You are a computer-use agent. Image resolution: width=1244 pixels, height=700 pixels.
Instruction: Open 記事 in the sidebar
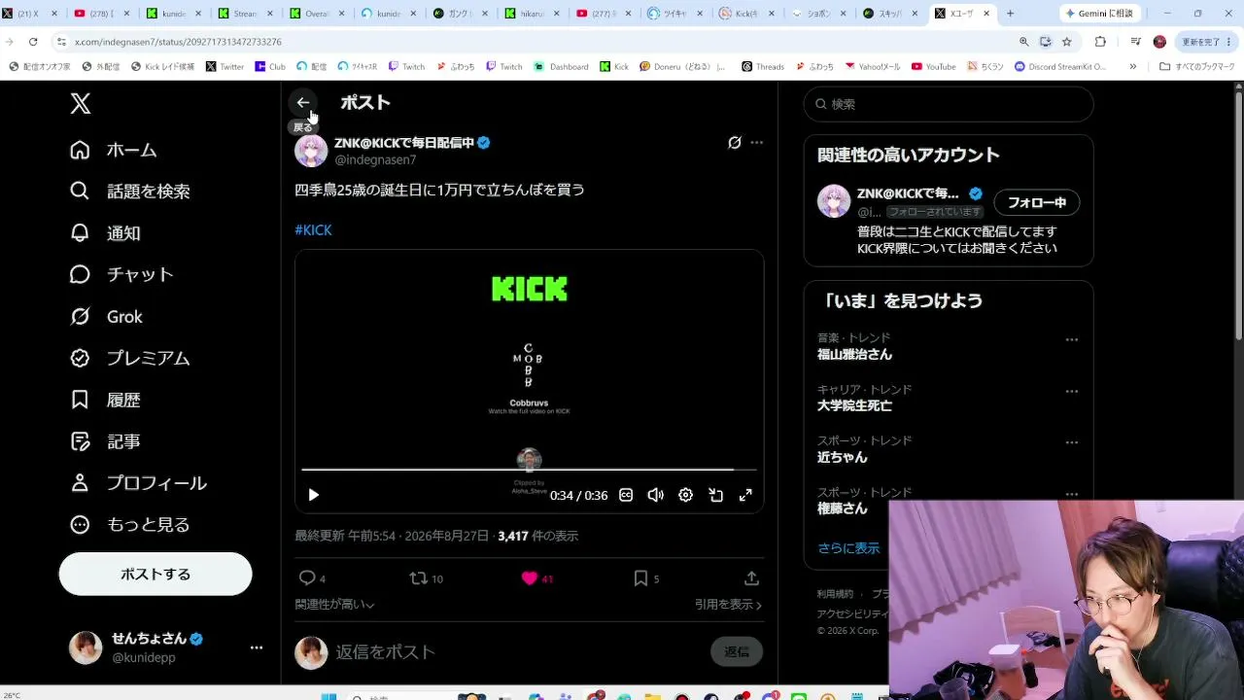click(x=106, y=441)
